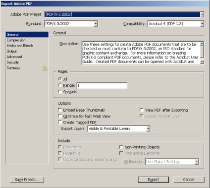Expand the Standard PDF/X-3:2002 dropdown
Screen dimensions: 210x188
[96, 24]
